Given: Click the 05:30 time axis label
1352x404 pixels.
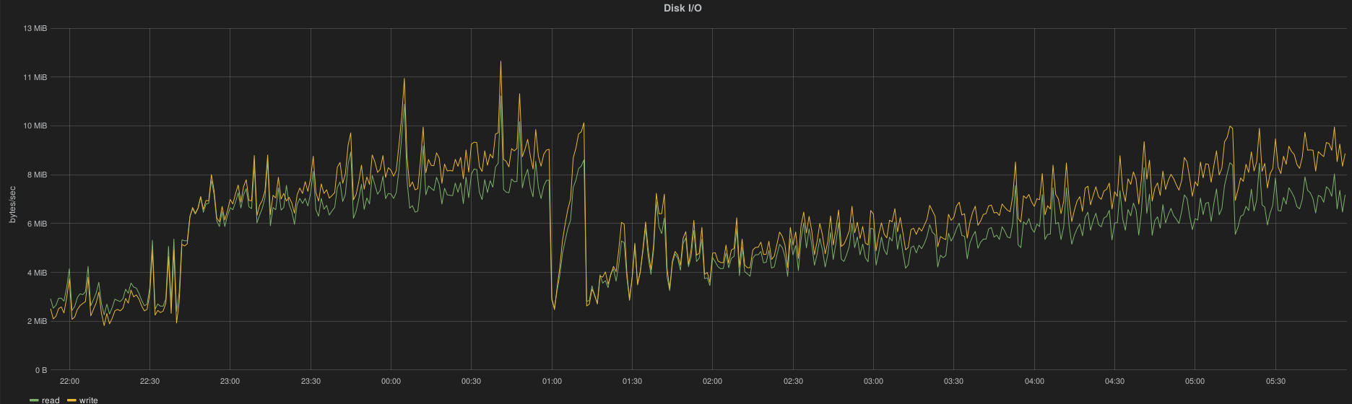Looking at the screenshot, I should (x=1275, y=381).
